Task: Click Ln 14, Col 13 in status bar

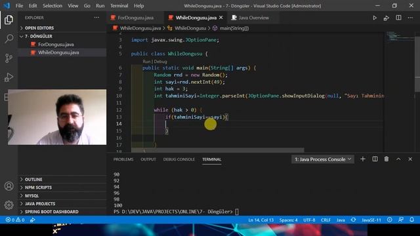Action: [x=261, y=220]
